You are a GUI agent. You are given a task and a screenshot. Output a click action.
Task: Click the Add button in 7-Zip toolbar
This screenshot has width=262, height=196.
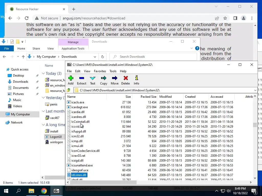71,80
